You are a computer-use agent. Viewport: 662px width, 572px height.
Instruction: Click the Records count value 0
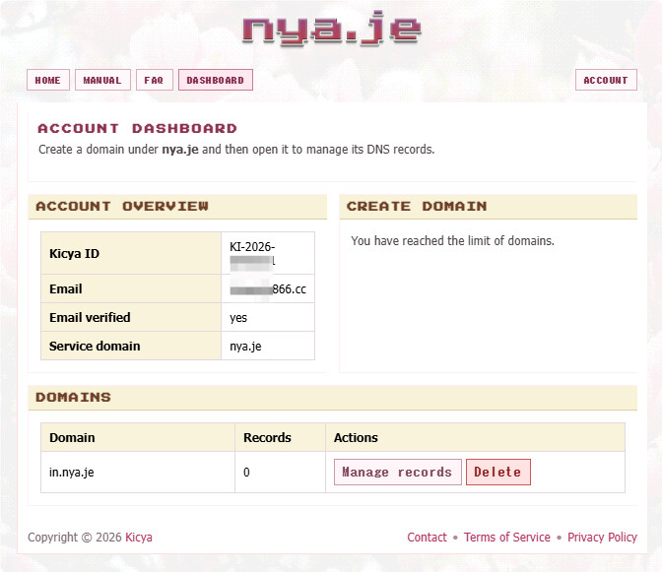pyautogui.click(x=246, y=472)
